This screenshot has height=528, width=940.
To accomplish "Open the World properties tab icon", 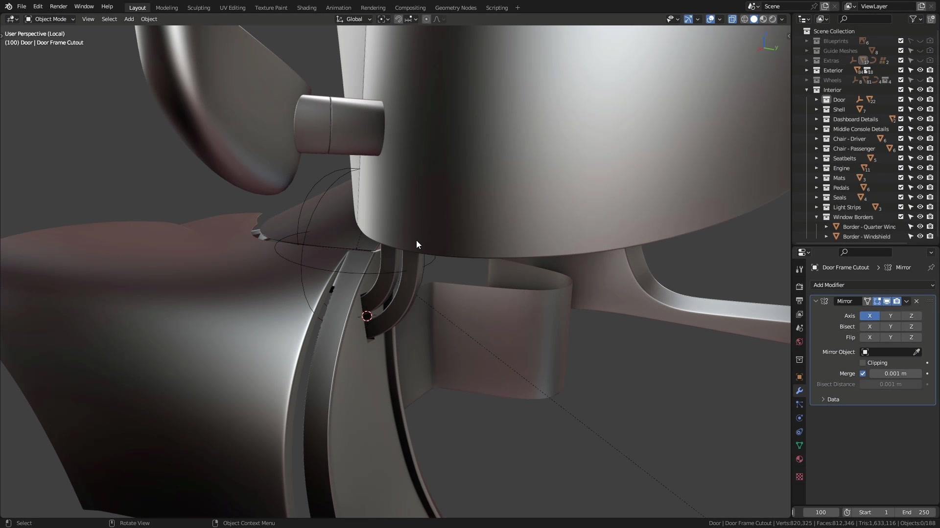I will pyautogui.click(x=799, y=342).
